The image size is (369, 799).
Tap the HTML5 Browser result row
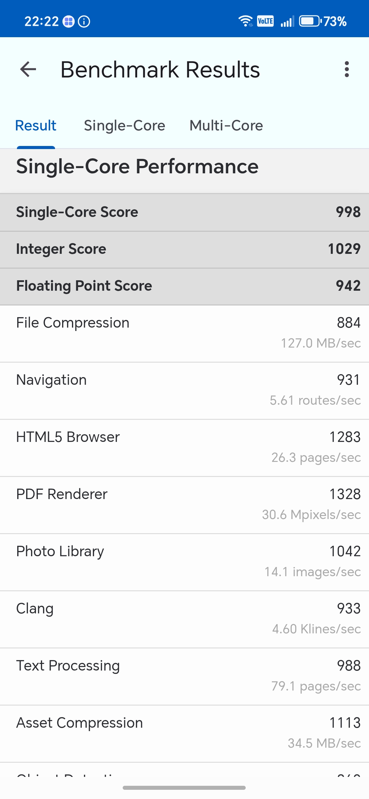[x=184, y=447]
